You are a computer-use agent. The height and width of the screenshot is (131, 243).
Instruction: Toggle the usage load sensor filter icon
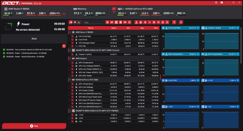click(163, 22)
